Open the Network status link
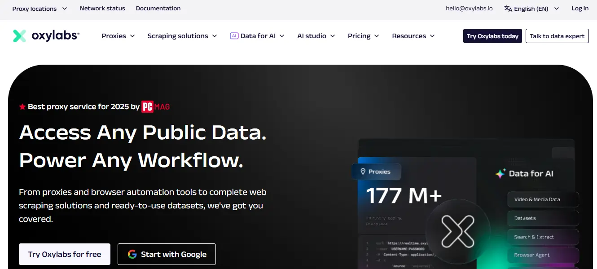 102,9
